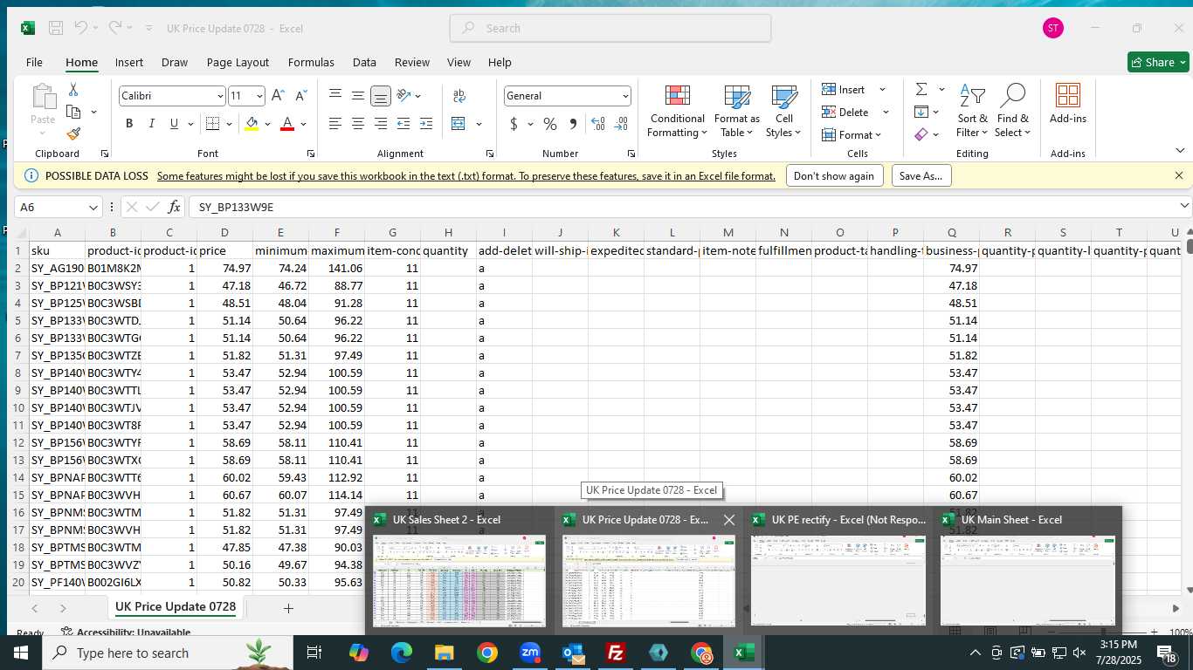The width and height of the screenshot is (1193, 670).
Task: Open the Calibri font name dropdown
Action: (x=220, y=96)
